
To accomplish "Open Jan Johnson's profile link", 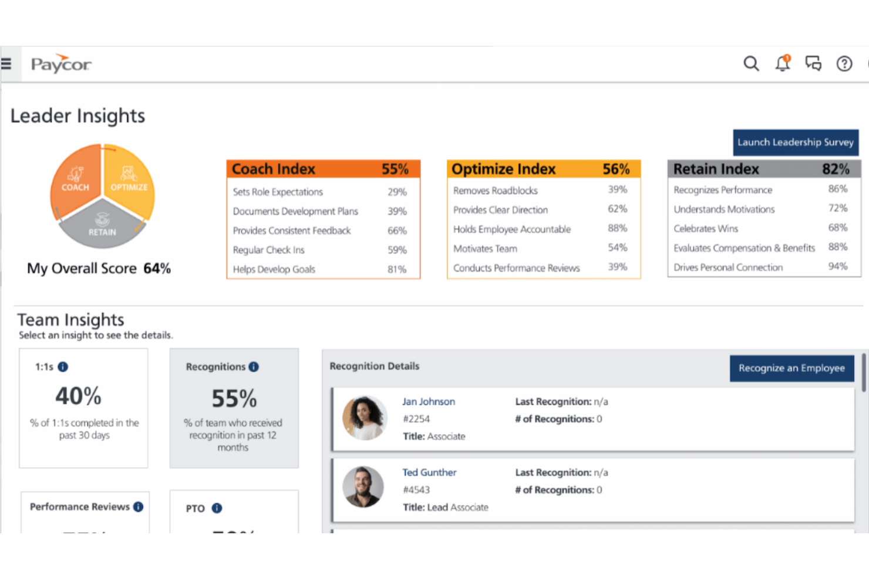I will (429, 401).
